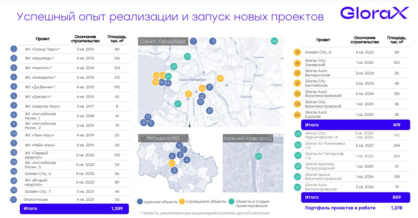The width and height of the screenshot is (418, 218).
Task: Click ЖК «Шерлок Хаус» project name
Action: point(43,106)
